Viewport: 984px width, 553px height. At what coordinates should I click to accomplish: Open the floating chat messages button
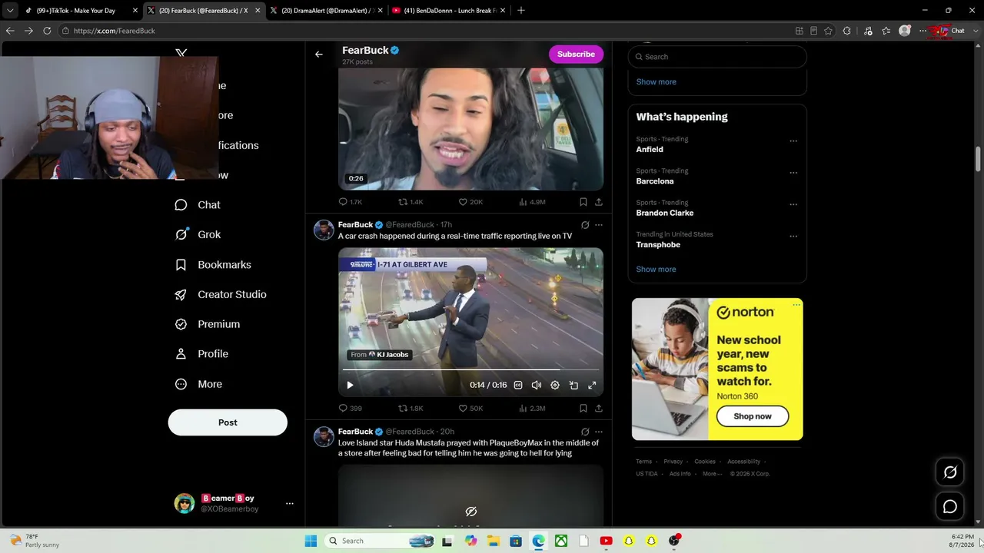950,507
